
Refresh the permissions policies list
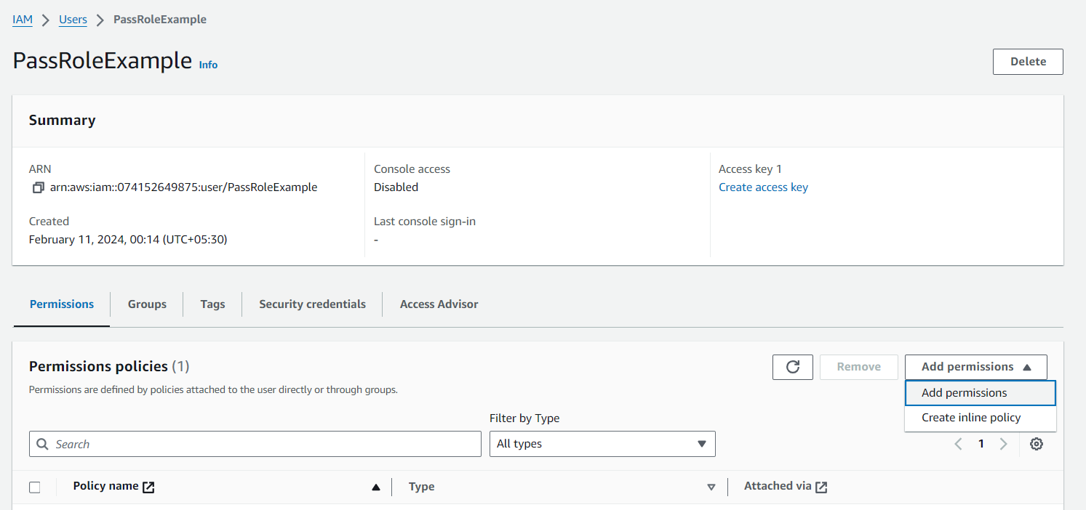click(792, 367)
